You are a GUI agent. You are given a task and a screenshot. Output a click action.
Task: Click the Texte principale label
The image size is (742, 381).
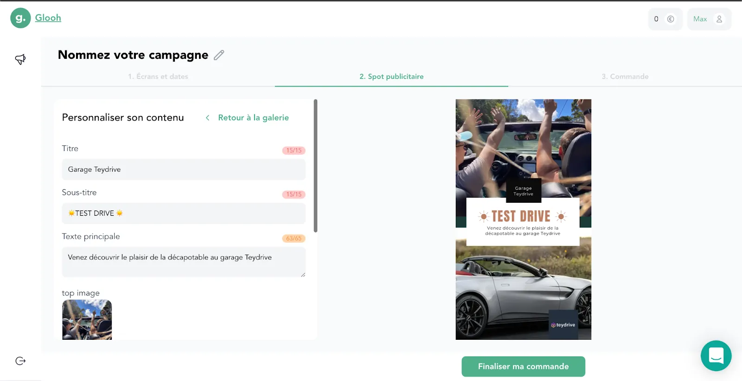(x=91, y=237)
